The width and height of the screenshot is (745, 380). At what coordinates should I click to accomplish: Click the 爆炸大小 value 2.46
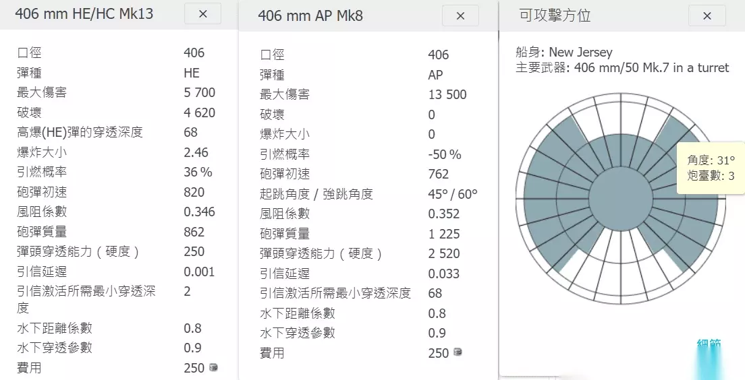pyautogui.click(x=196, y=152)
